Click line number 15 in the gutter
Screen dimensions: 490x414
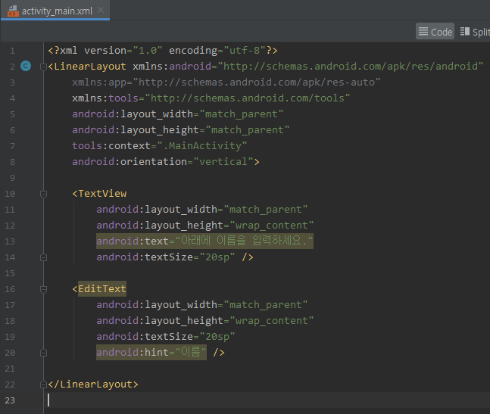click(x=10, y=273)
